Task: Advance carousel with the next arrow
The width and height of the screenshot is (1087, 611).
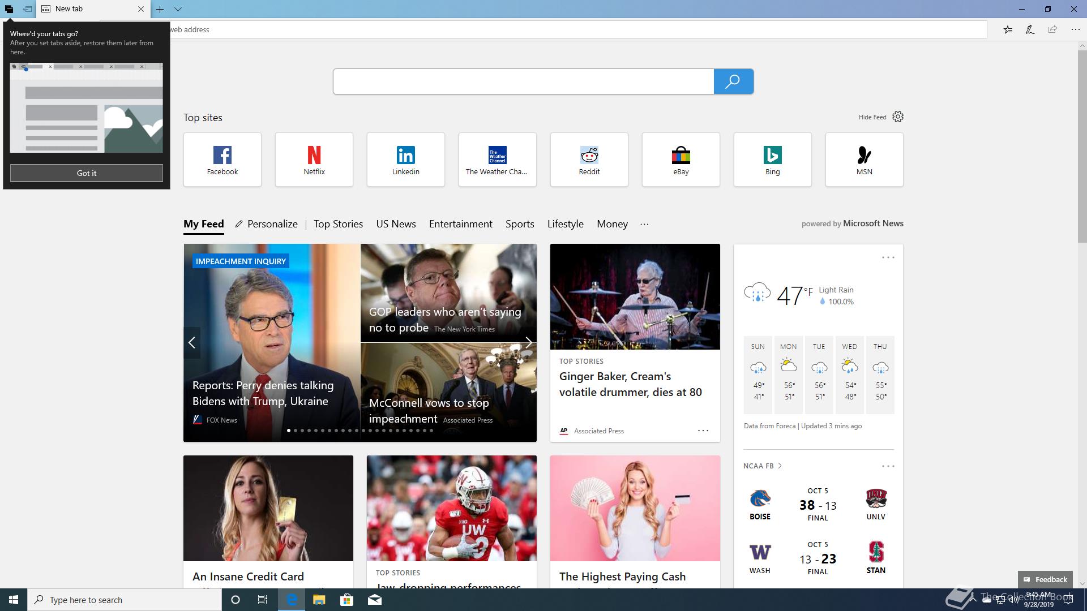Action: (x=528, y=342)
